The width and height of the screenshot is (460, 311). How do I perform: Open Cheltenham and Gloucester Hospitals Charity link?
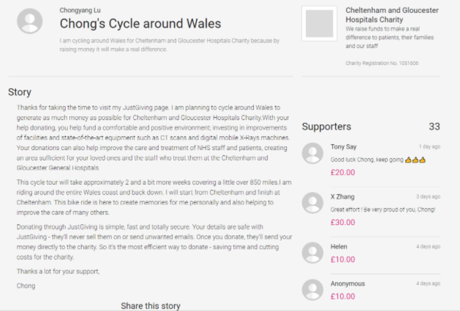click(391, 15)
